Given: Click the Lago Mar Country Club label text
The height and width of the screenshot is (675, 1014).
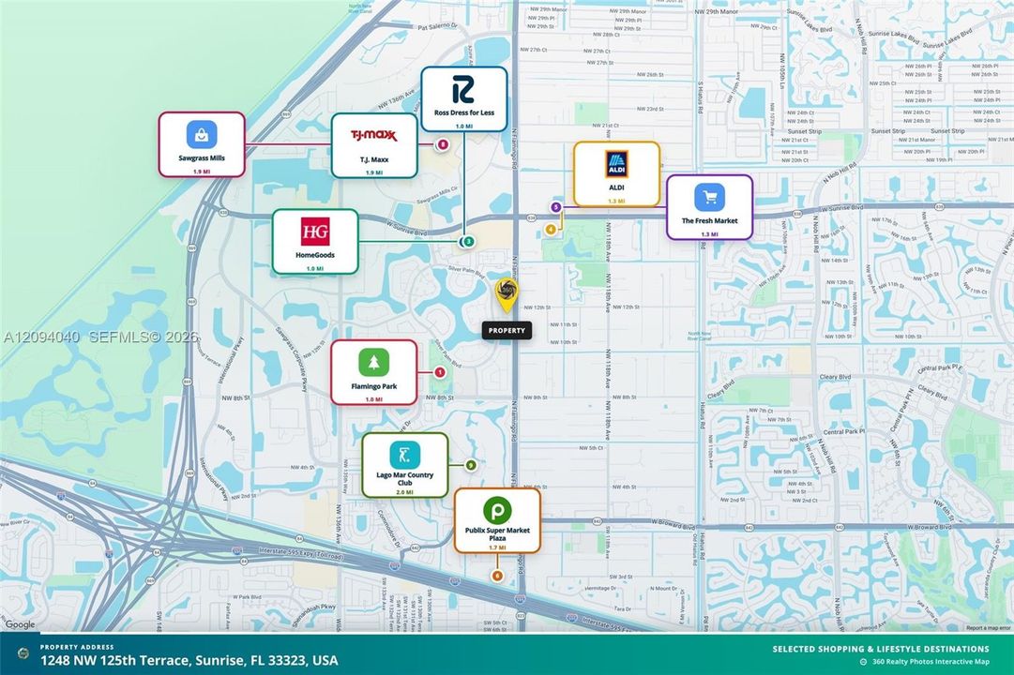Looking at the screenshot, I should click(405, 478).
